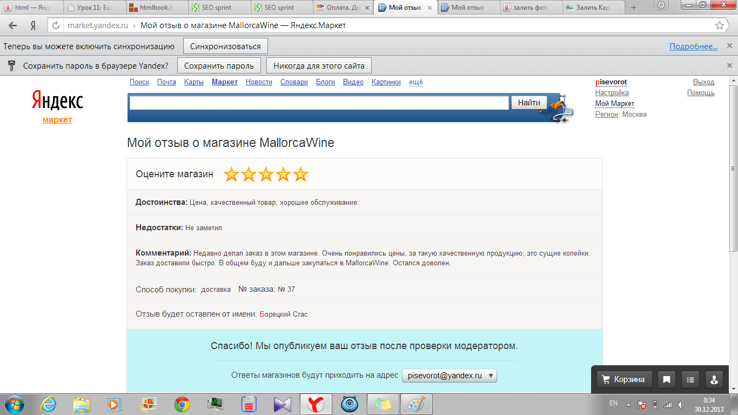
Task: Click into the Market search field
Action: coord(319,103)
